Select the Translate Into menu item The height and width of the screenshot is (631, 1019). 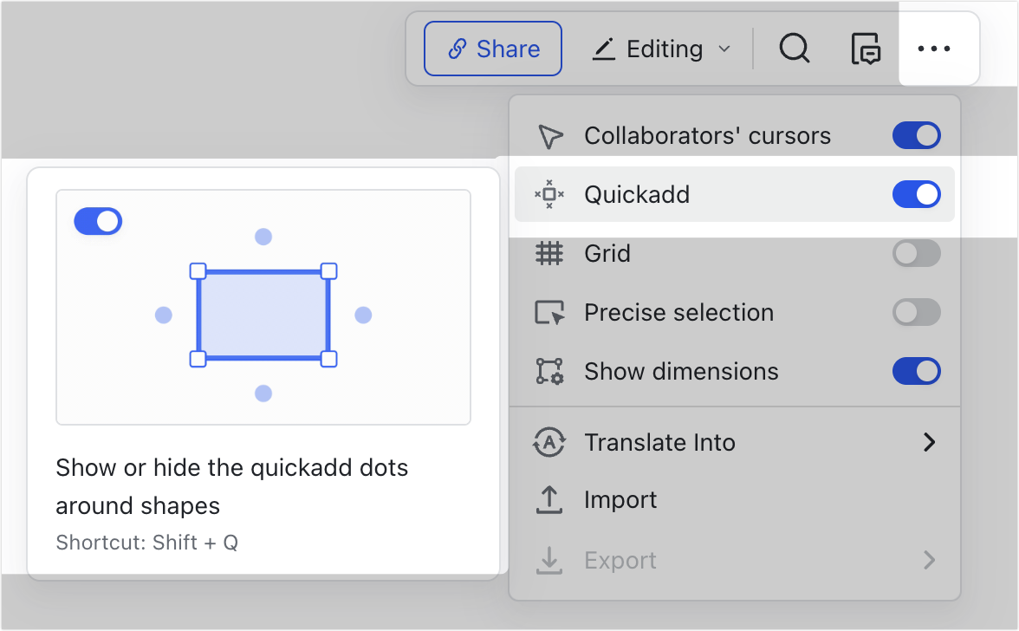659,442
